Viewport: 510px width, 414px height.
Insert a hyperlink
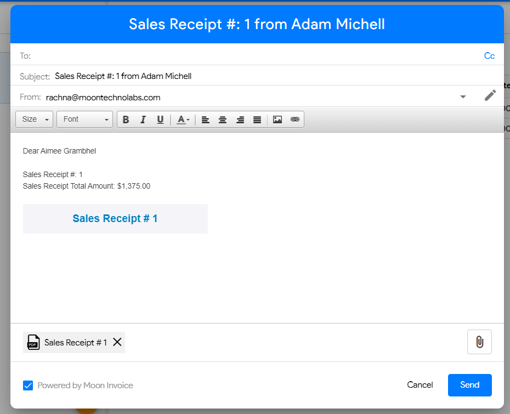294,120
